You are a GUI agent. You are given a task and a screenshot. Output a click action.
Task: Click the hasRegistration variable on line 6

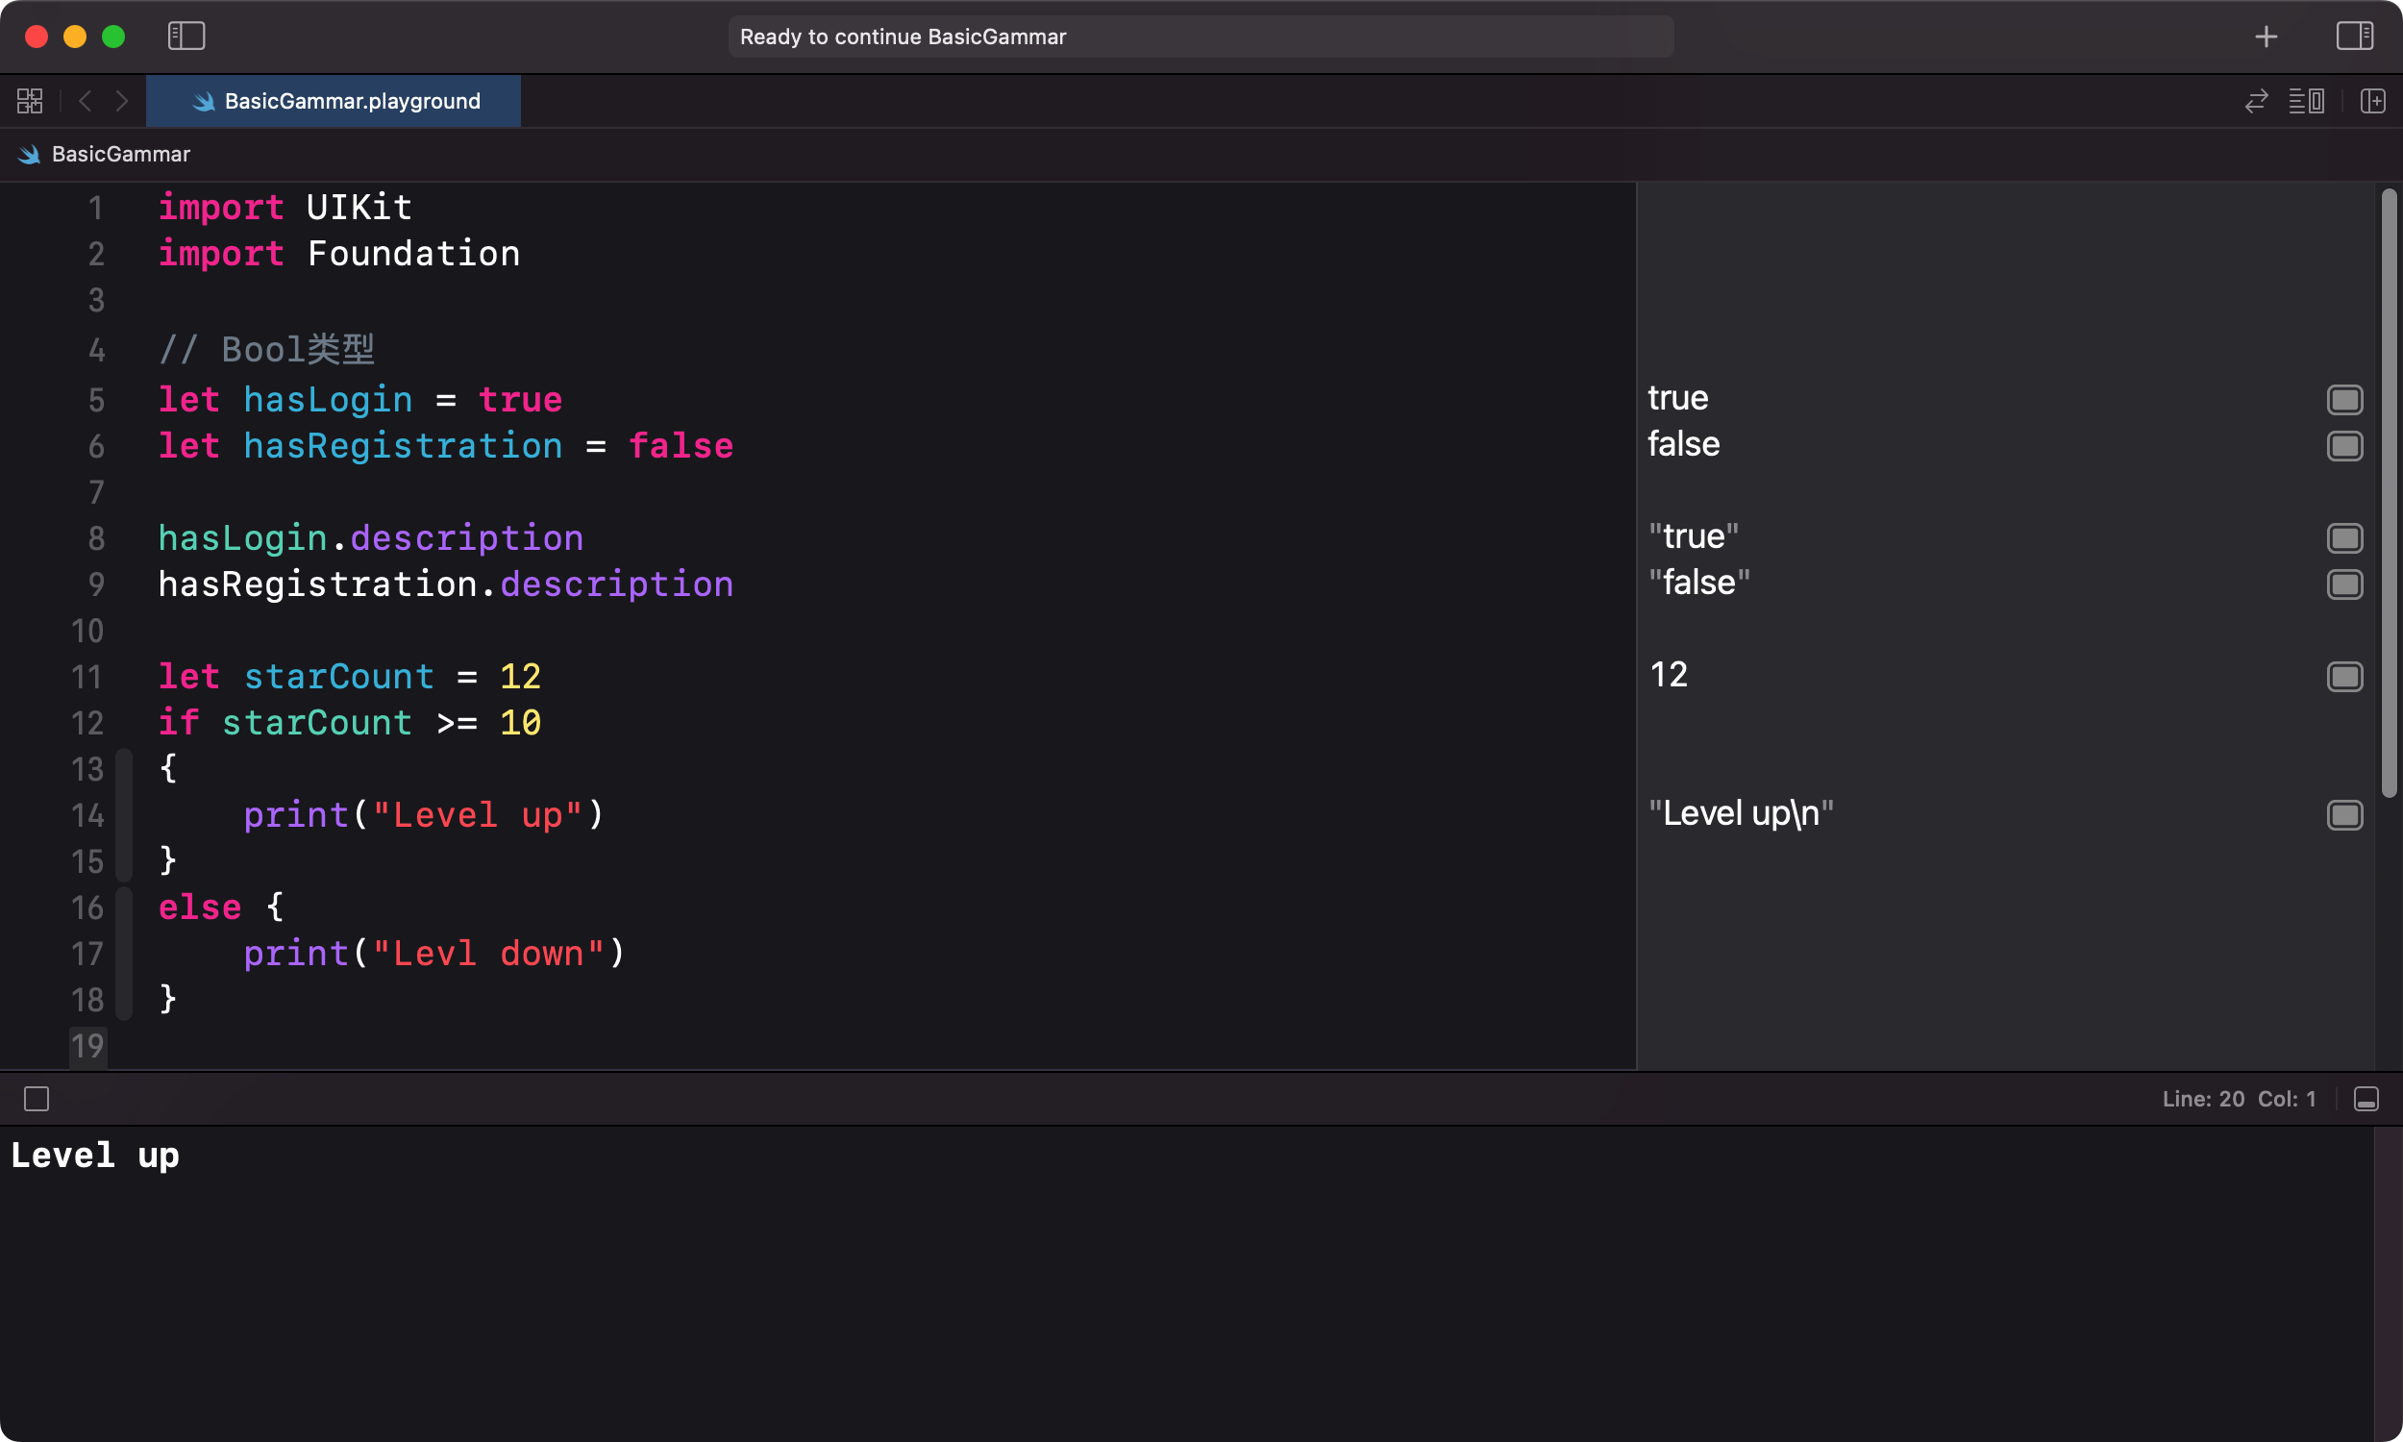[403, 446]
